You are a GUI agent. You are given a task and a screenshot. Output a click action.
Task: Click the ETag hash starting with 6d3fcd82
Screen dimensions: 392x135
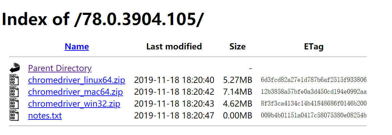click(x=314, y=80)
